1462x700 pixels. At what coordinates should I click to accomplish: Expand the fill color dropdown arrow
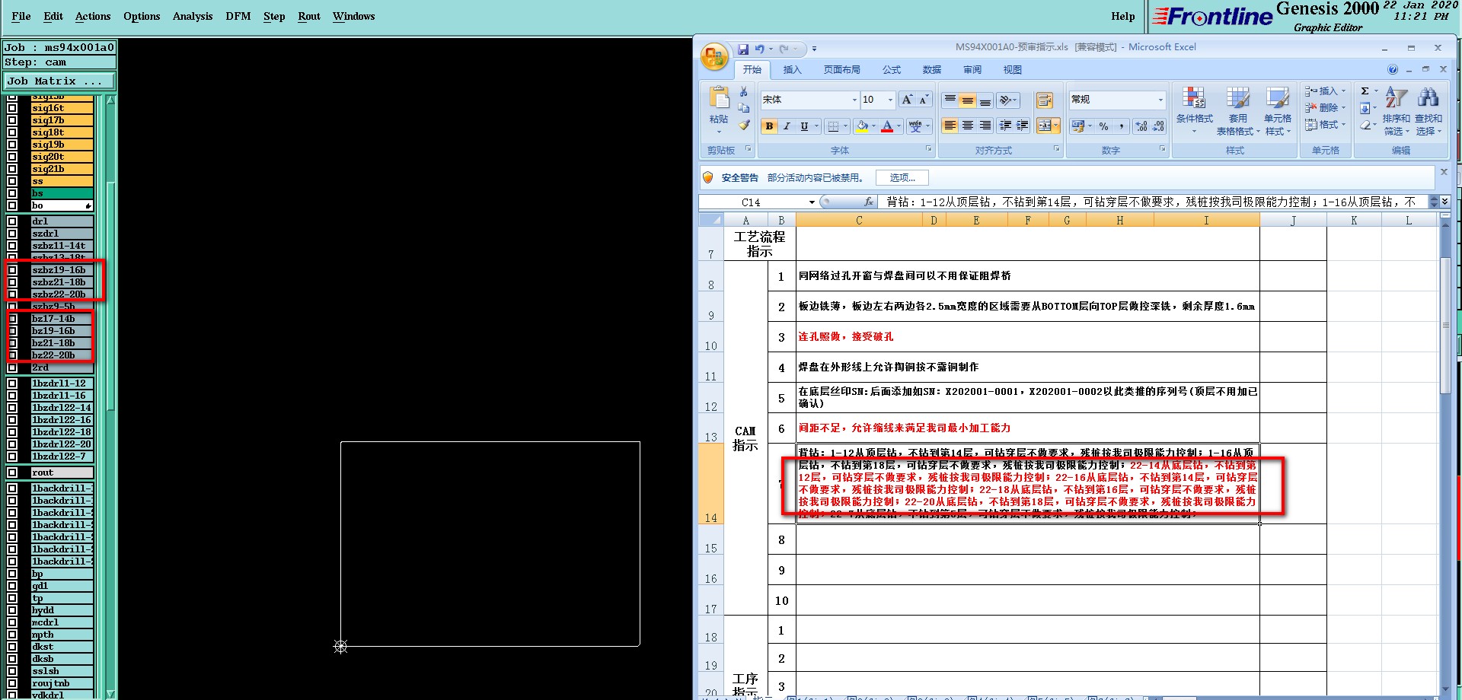click(873, 126)
